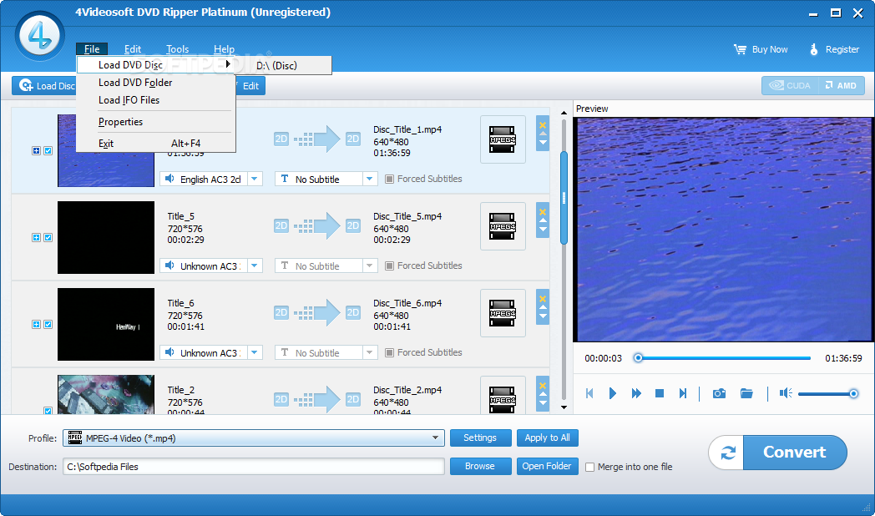875x516 pixels.
Task: Fast forward the preview
Action: point(636,393)
